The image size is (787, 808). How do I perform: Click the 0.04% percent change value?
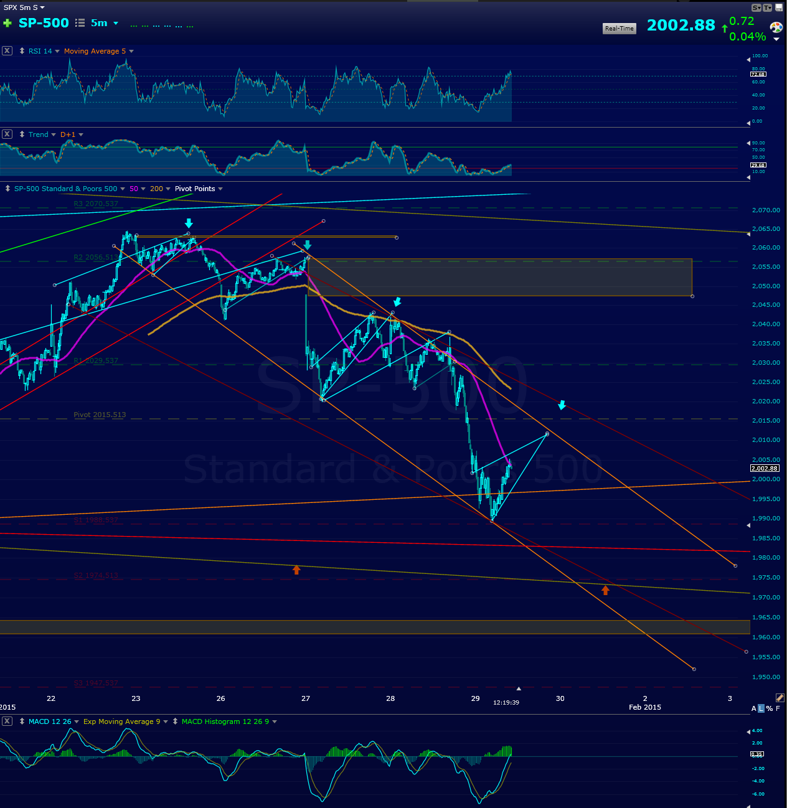748,37
